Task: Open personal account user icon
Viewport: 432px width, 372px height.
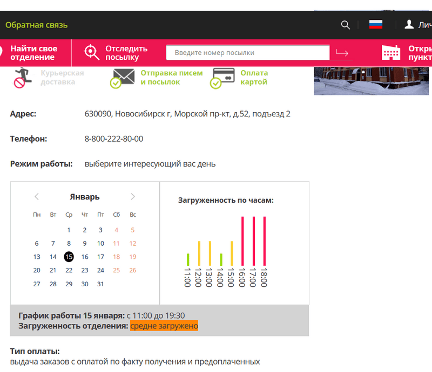Action: (409, 24)
